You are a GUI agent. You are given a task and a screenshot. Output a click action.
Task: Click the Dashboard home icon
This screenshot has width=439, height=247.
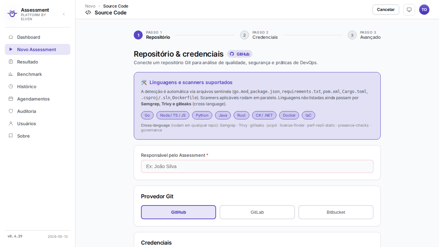point(11,37)
